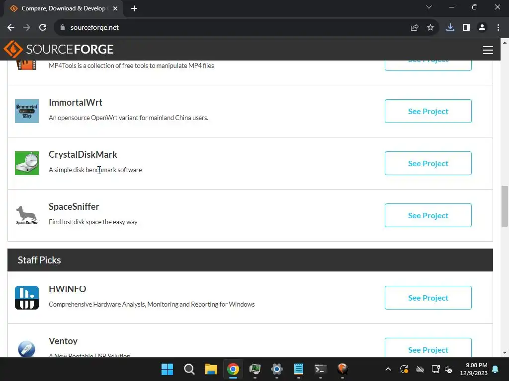509x381 pixels.
Task: Click 'Find lost disk space the easy way'
Action: tap(93, 222)
